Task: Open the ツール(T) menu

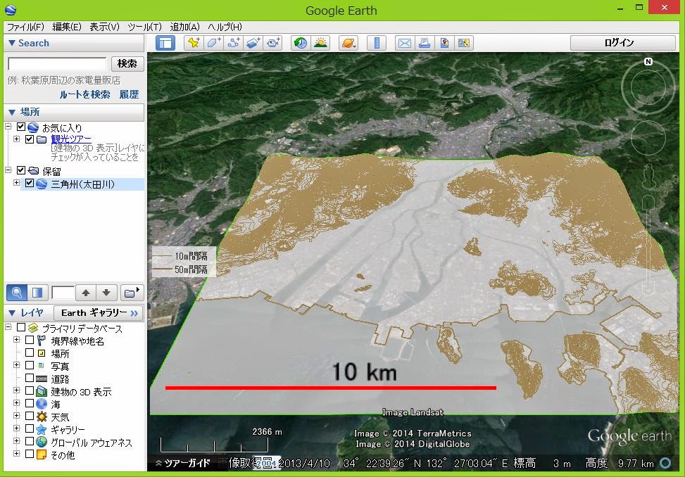Action: (x=144, y=27)
